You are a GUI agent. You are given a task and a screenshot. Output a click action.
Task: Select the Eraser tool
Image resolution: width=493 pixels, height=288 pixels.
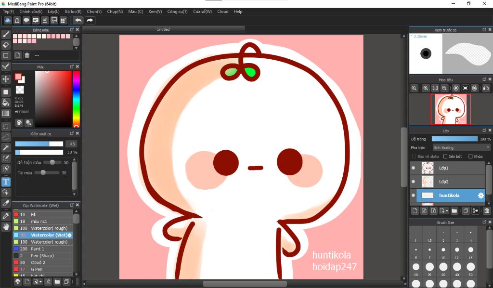click(6, 45)
